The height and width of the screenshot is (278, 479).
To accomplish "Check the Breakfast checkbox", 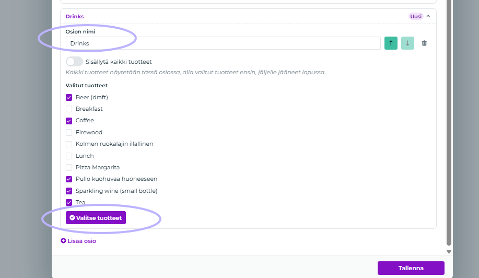I will click(69, 109).
